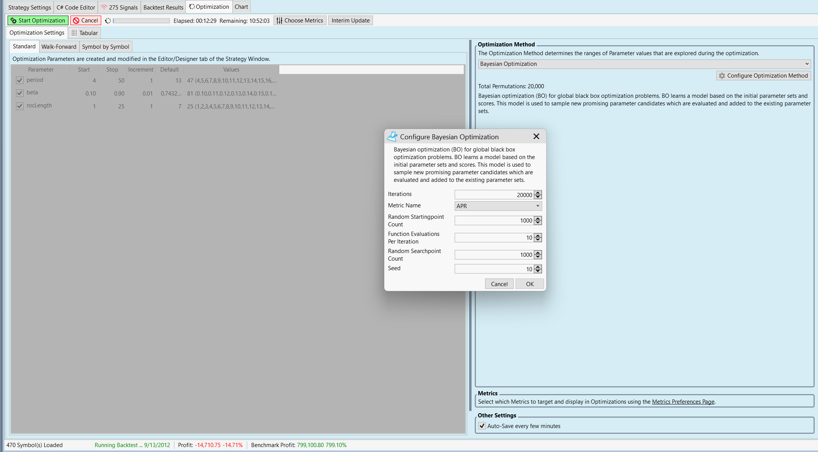Click the optimization progress bar
The image size is (818, 452).
coord(141,21)
